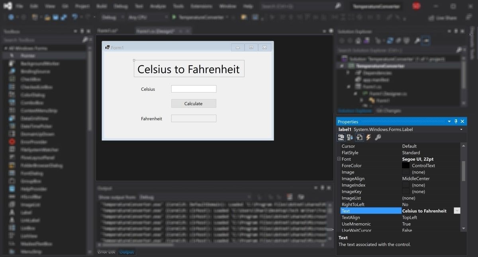Click the Celsius input textbox on the form

tap(194, 89)
